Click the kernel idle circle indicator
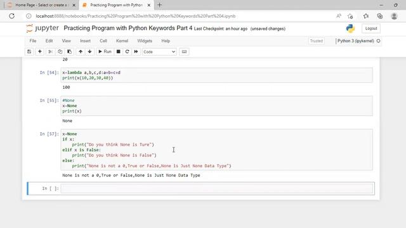406x228 pixels. 378,41
